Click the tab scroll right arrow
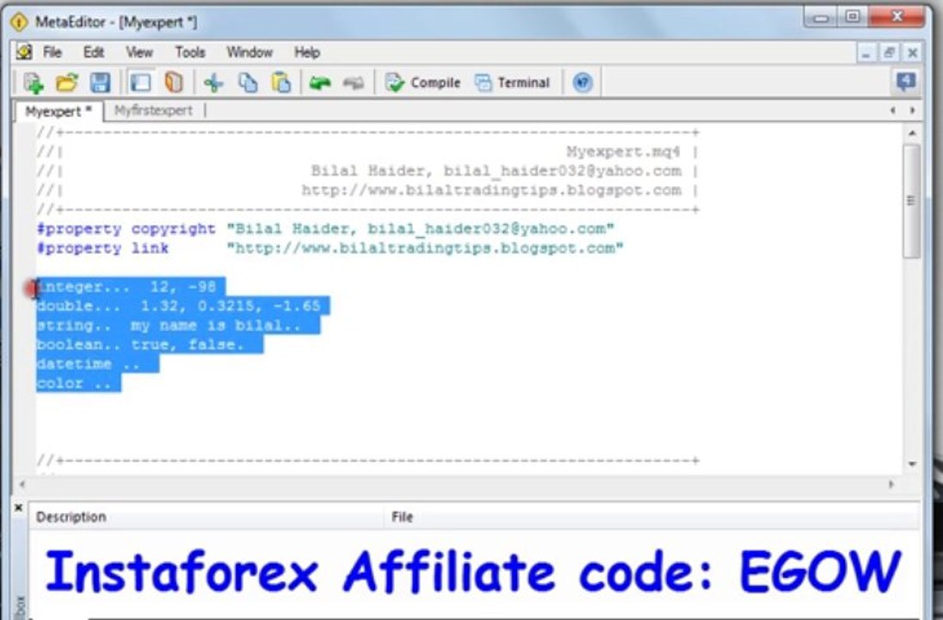This screenshot has height=620, width=943. (x=912, y=110)
